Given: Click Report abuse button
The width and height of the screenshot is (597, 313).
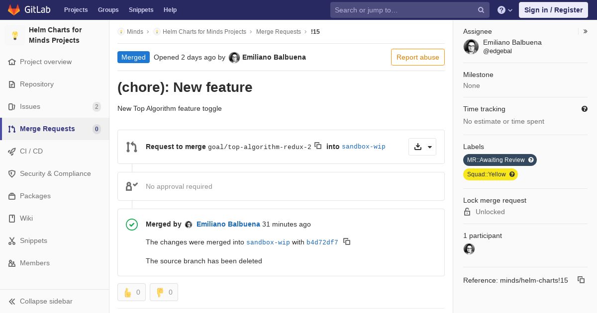Looking at the screenshot, I should pyautogui.click(x=418, y=57).
